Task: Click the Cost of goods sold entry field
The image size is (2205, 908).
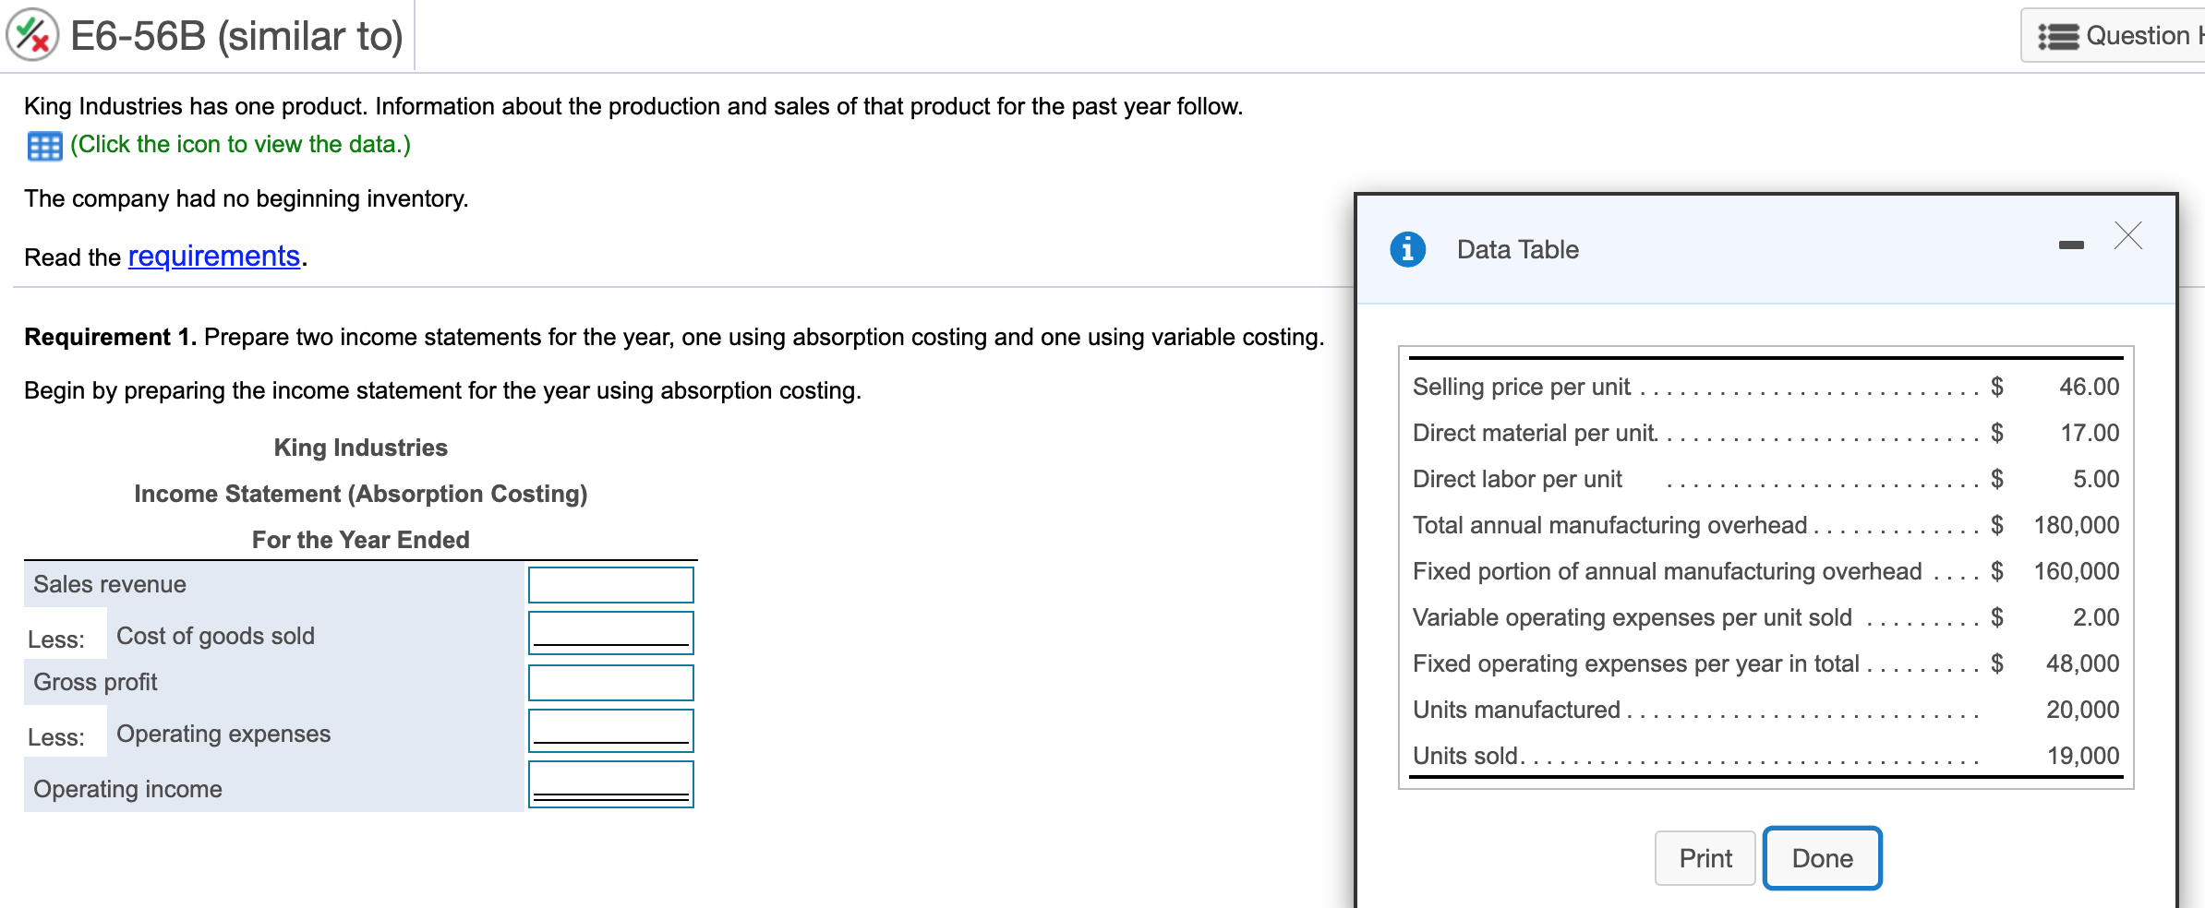Action: (x=610, y=631)
